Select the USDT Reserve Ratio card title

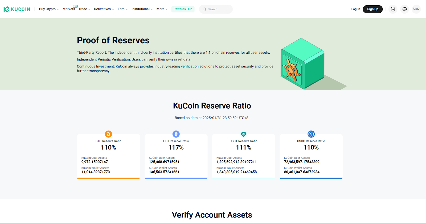(244, 141)
